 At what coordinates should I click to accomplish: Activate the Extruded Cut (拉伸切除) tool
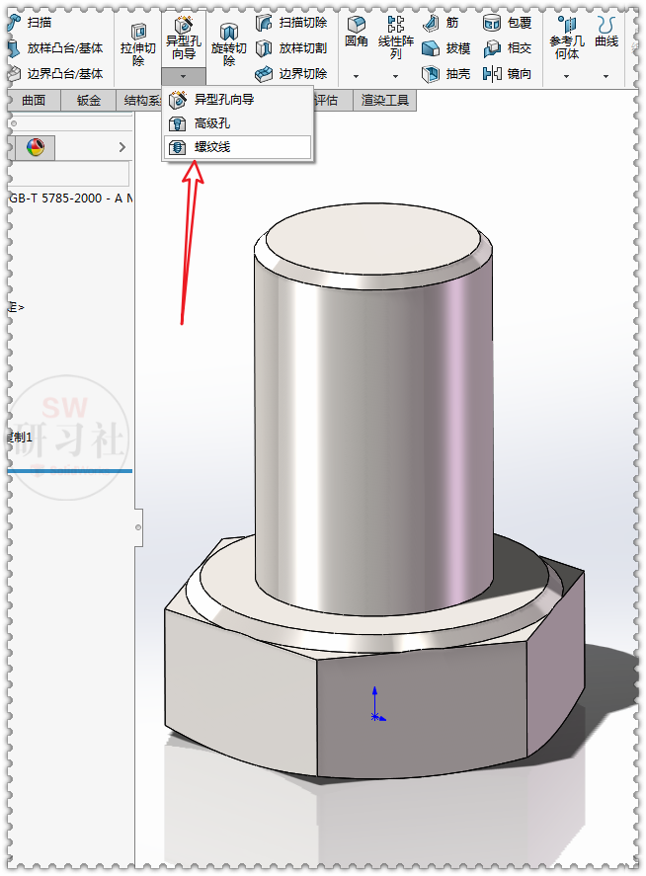pyautogui.click(x=138, y=45)
